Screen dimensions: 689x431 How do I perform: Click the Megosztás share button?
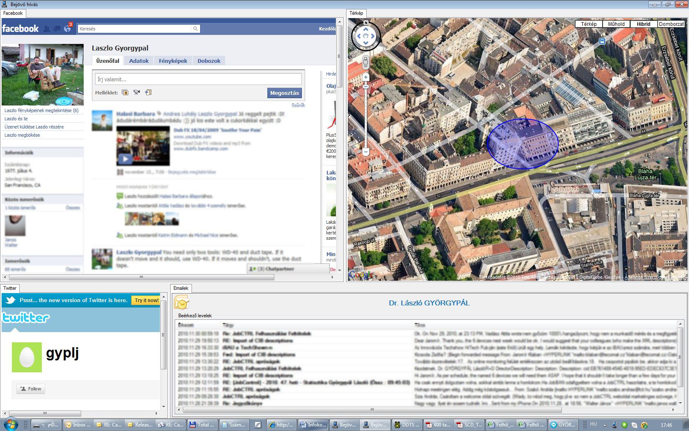point(284,93)
